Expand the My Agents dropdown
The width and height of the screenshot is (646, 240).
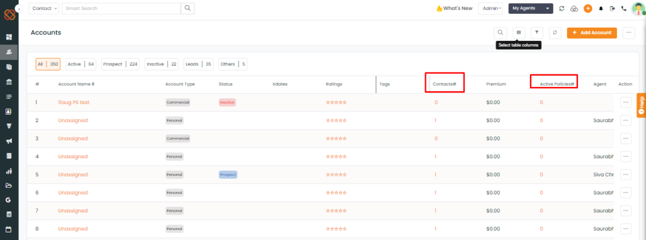pyautogui.click(x=531, y=8)
